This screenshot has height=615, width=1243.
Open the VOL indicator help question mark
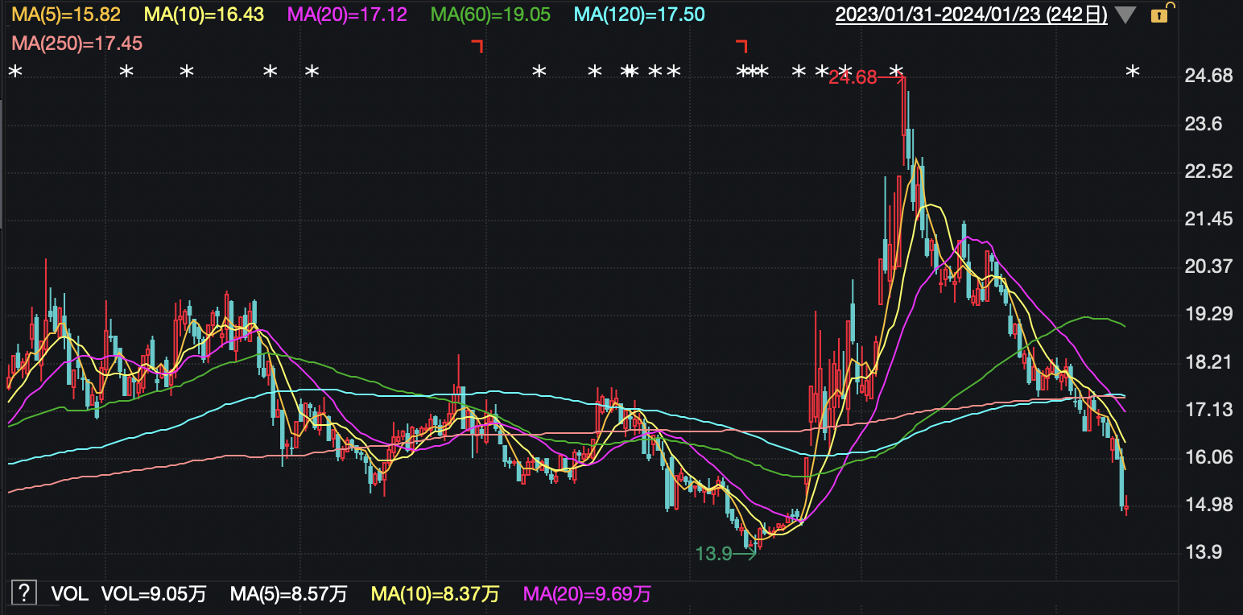(x=24, y=593)
